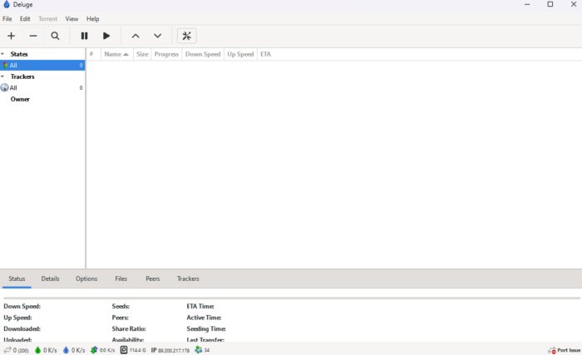Screen dimensions: 582x355
Task: Pause selected torrents with the pause icon
Action: [84, 36]
